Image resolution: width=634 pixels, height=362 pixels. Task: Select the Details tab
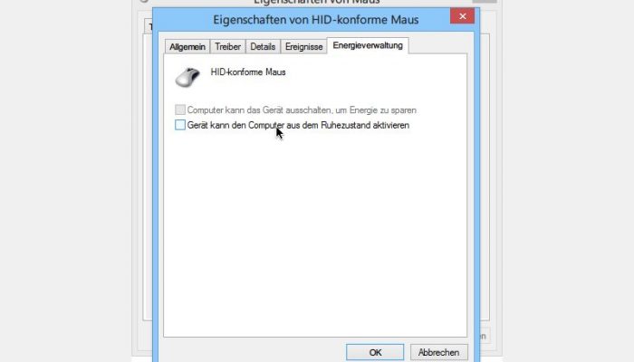click(x=263, y=46)
